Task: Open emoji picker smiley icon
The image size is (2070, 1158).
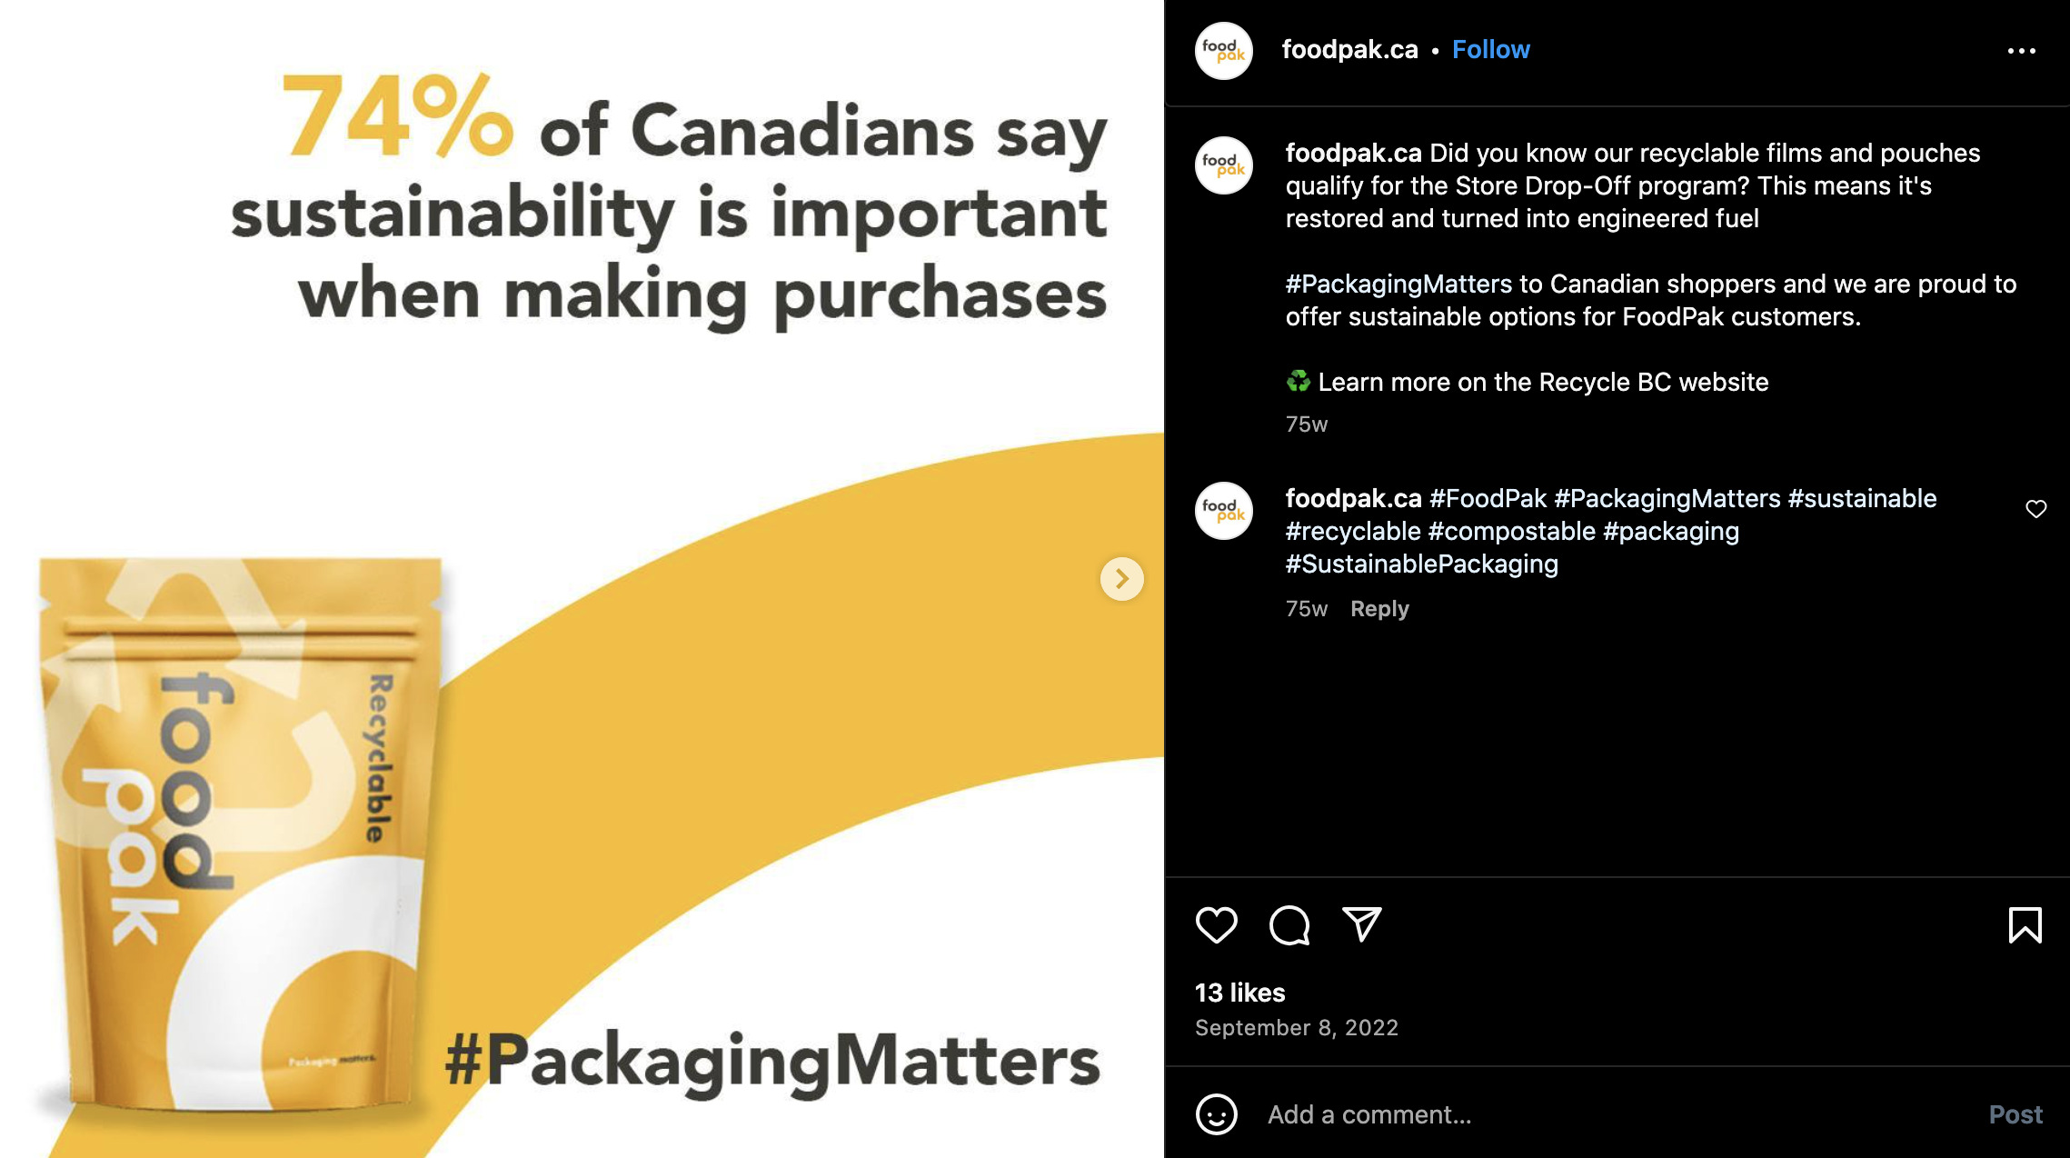Action: point(1216,1114)
